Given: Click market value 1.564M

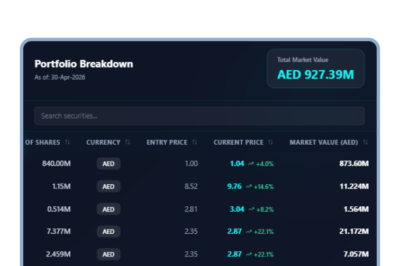Looking at the screenshot, I should point(356,209).
